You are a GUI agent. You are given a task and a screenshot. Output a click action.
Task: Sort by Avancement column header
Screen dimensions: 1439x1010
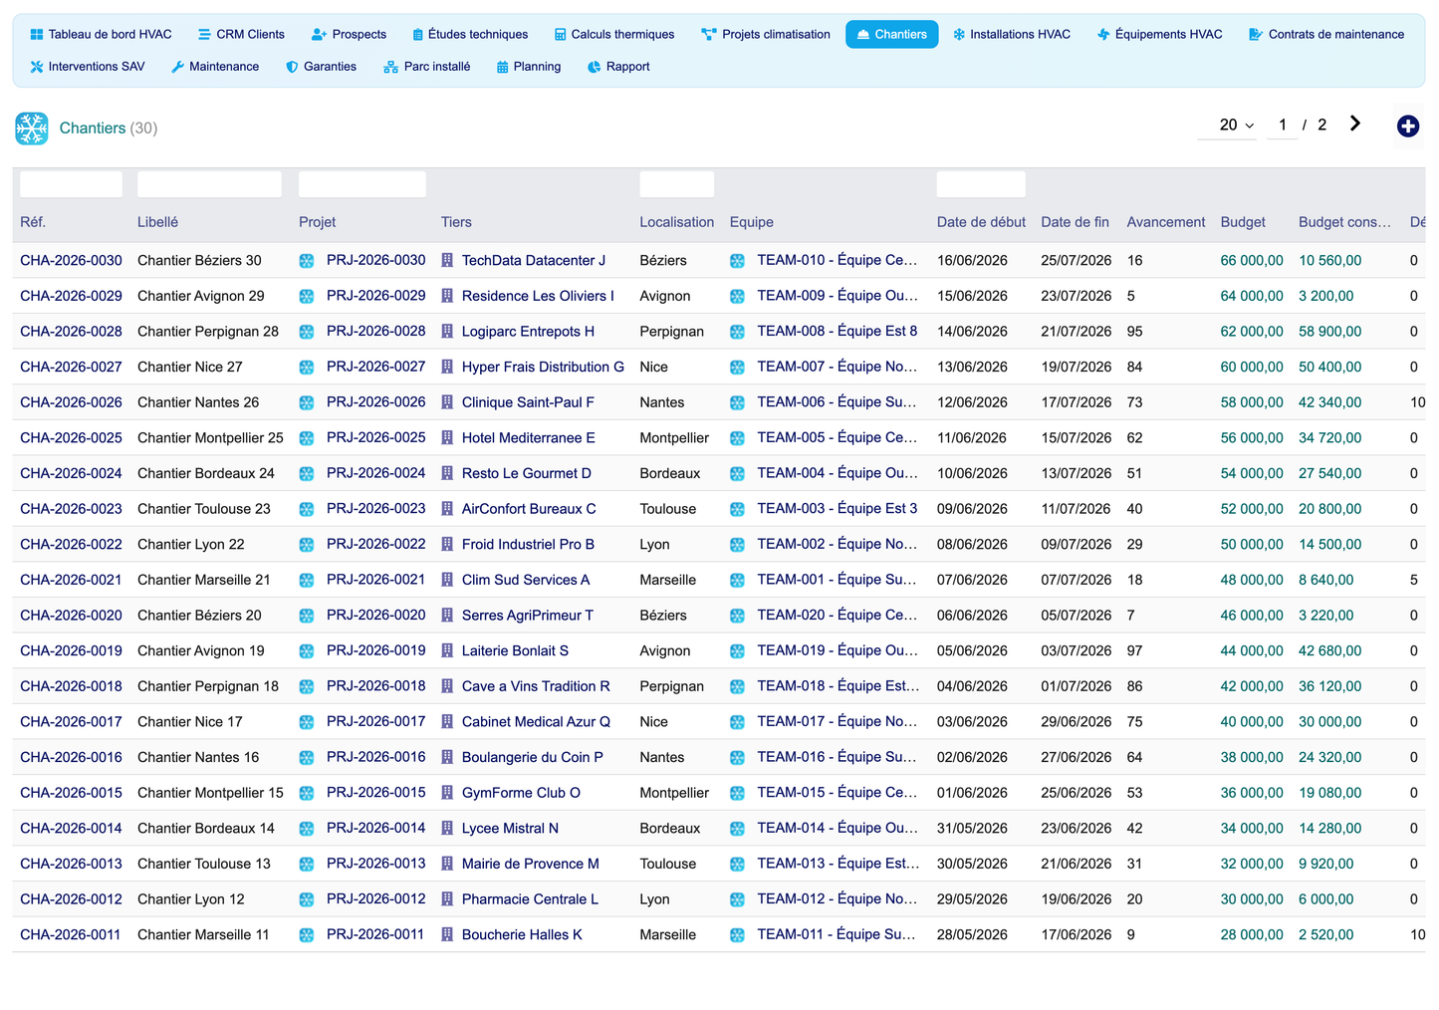pos(1166,222)
